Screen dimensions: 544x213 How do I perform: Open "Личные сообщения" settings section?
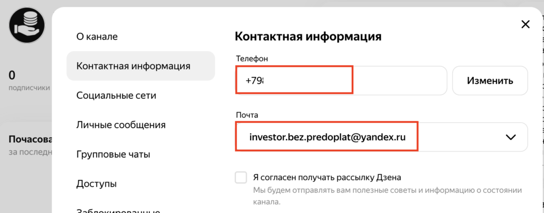point(121,125)
